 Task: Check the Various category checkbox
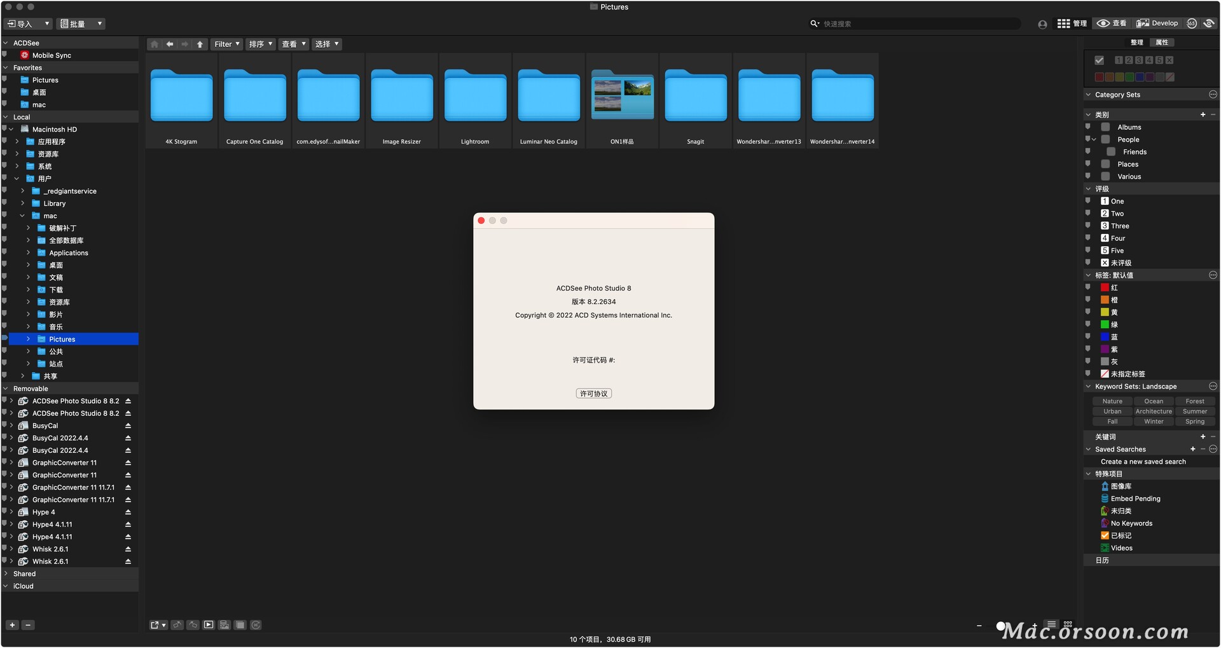pos(1106,177)
